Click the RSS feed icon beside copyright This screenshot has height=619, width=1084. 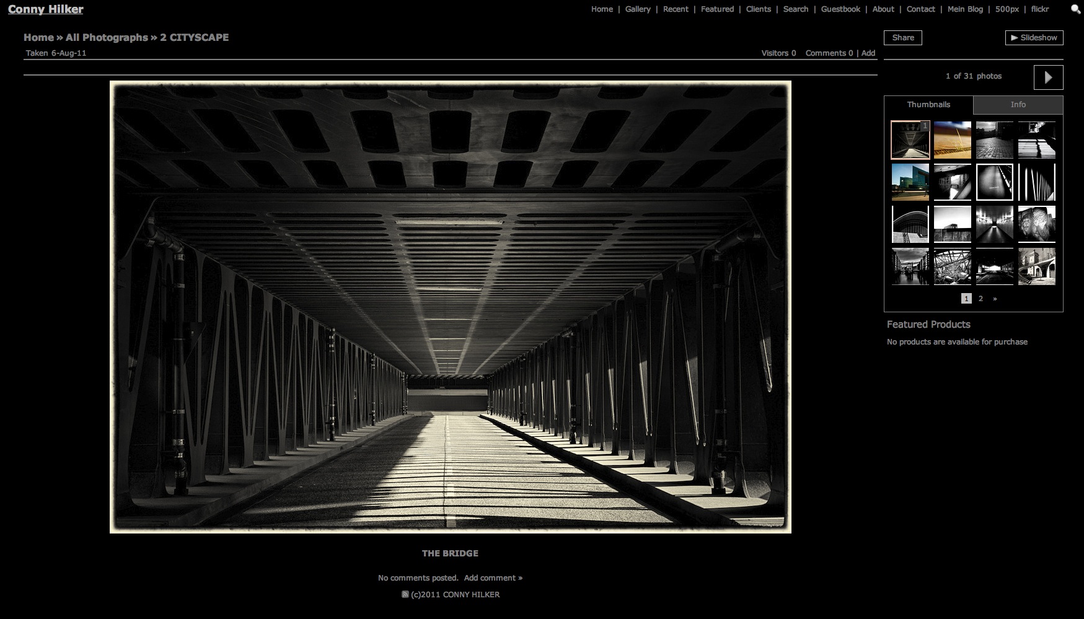pyautogui.click(x=405, y=595)
